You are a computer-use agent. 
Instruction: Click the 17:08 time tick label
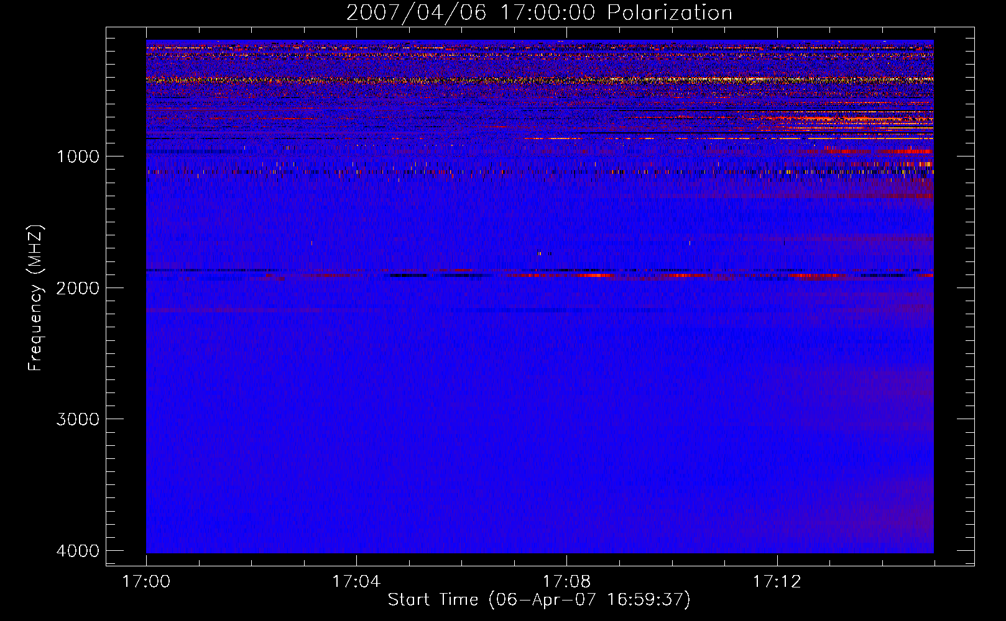[566, 581]
